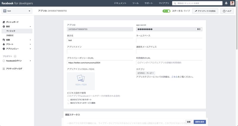238x126 pixels.
Task: Follow the こちら category details link
Action: point(174,77)
